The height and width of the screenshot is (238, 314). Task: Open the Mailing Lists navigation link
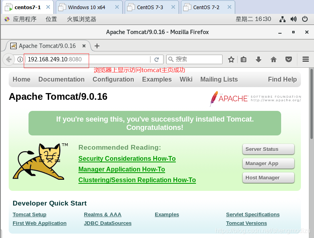pos(219,79)
